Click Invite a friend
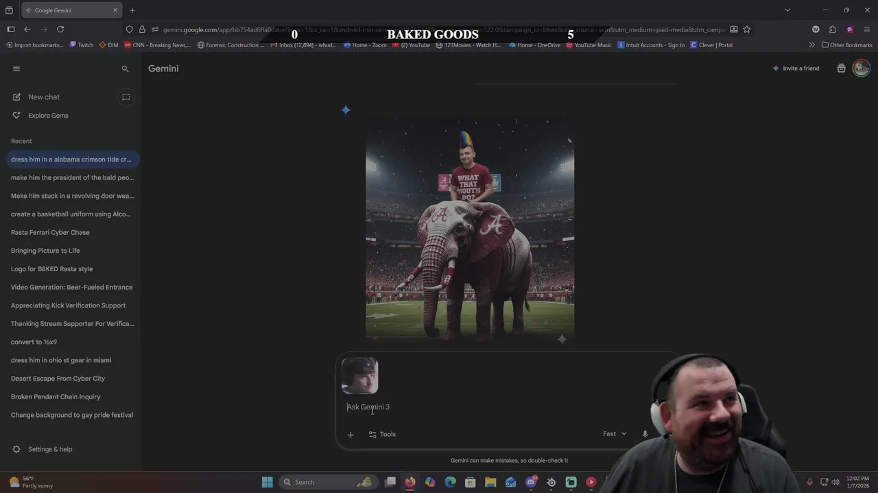The width and height of the screenshot is (878, 493). coord(796,68)
